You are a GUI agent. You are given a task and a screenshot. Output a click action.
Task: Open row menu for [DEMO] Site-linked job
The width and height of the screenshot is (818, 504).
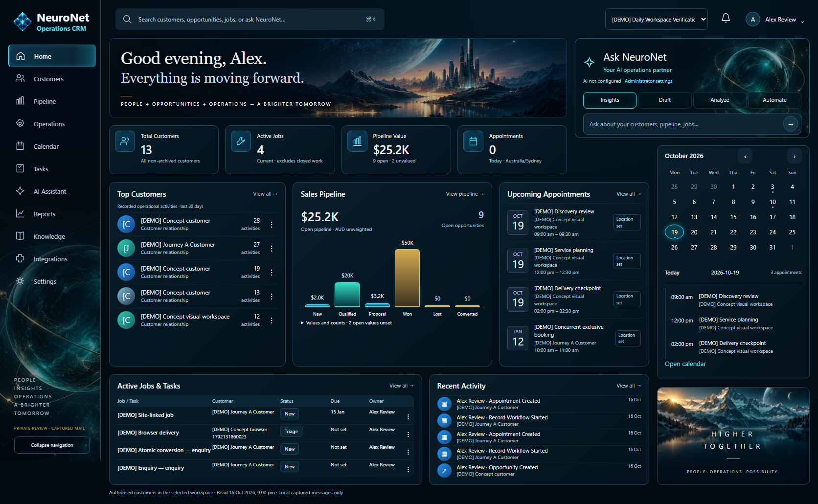408,417
